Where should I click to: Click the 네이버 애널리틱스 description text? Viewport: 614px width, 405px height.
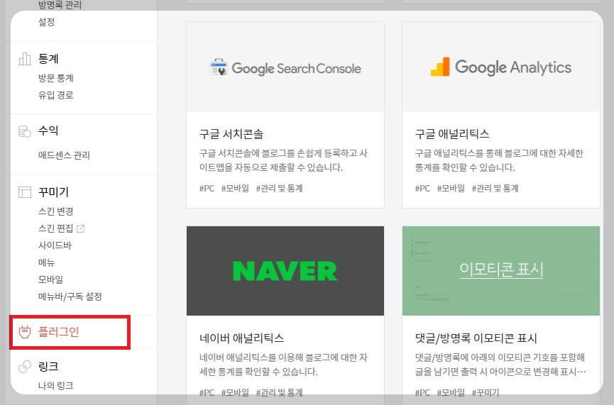283,365
